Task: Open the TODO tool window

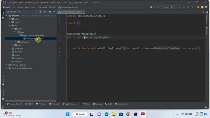Action: click(x=29, y=104)
